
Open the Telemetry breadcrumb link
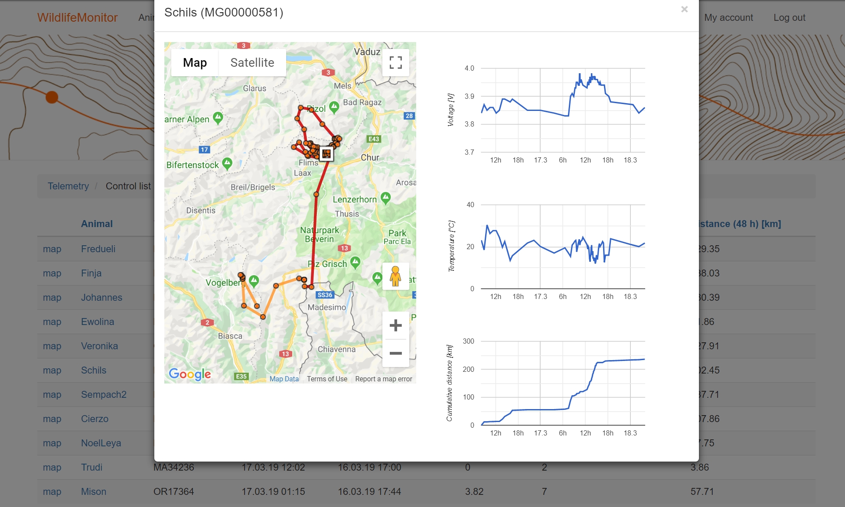(68, 186)
